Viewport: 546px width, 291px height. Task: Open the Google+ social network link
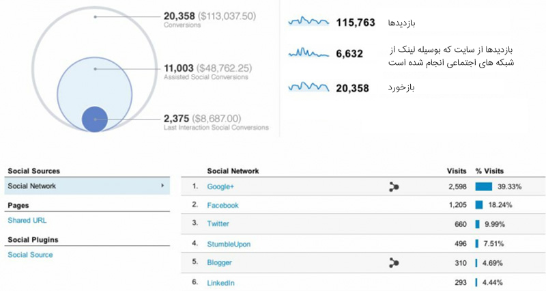[x=220, y=186]
